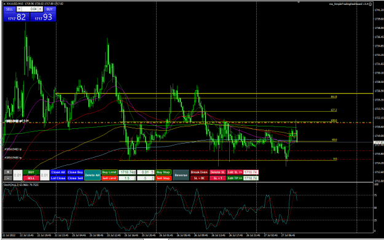Select the 5 value field beside Sell Stop
The image size is (384, 240).
146,179
